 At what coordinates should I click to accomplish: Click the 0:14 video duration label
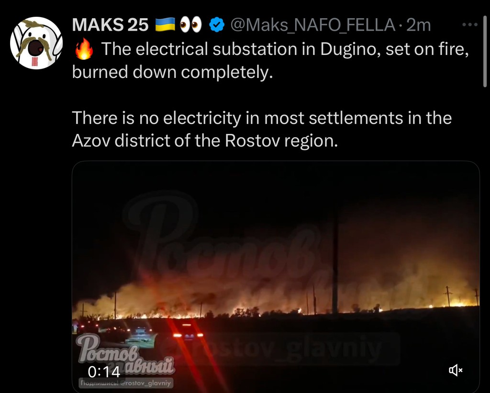pyautogui.click(x=104, y=372)
